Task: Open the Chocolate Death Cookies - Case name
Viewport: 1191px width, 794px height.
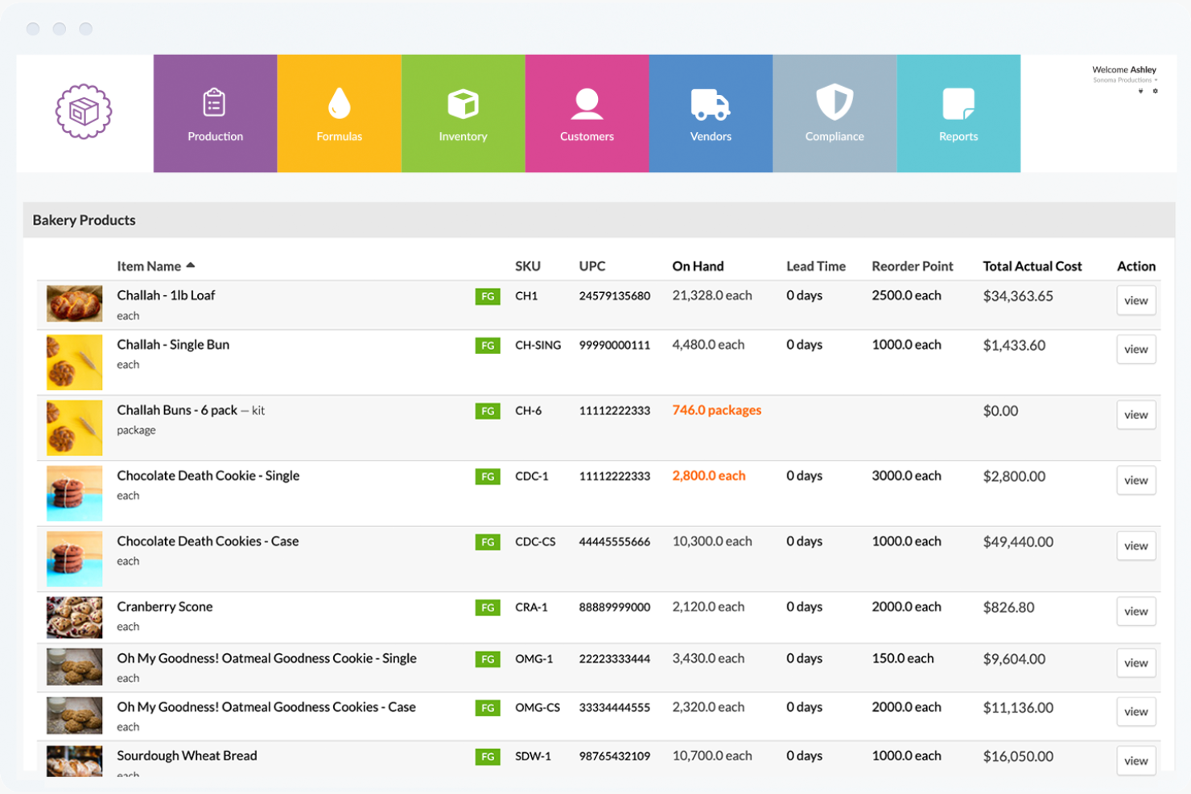Action: tap(208, 541)
